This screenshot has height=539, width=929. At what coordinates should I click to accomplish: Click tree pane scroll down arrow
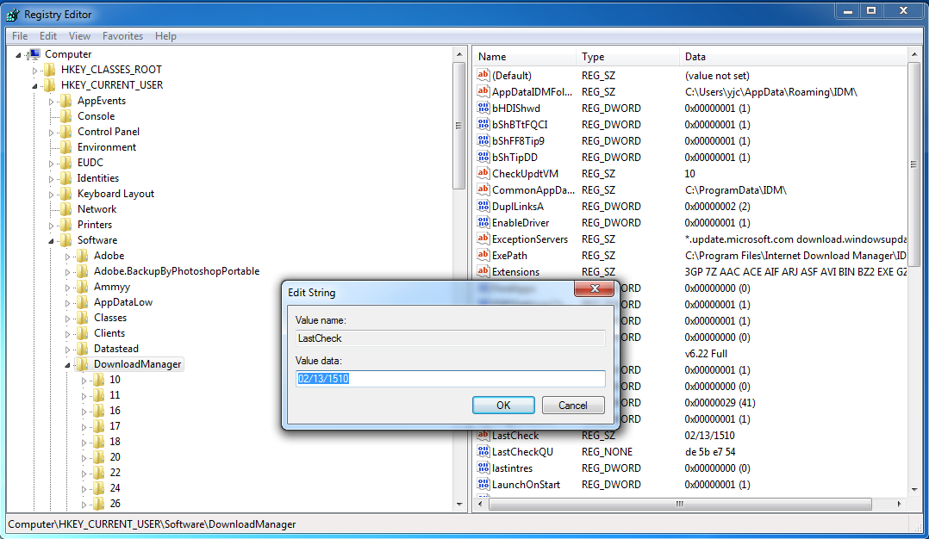coord(459,504)
